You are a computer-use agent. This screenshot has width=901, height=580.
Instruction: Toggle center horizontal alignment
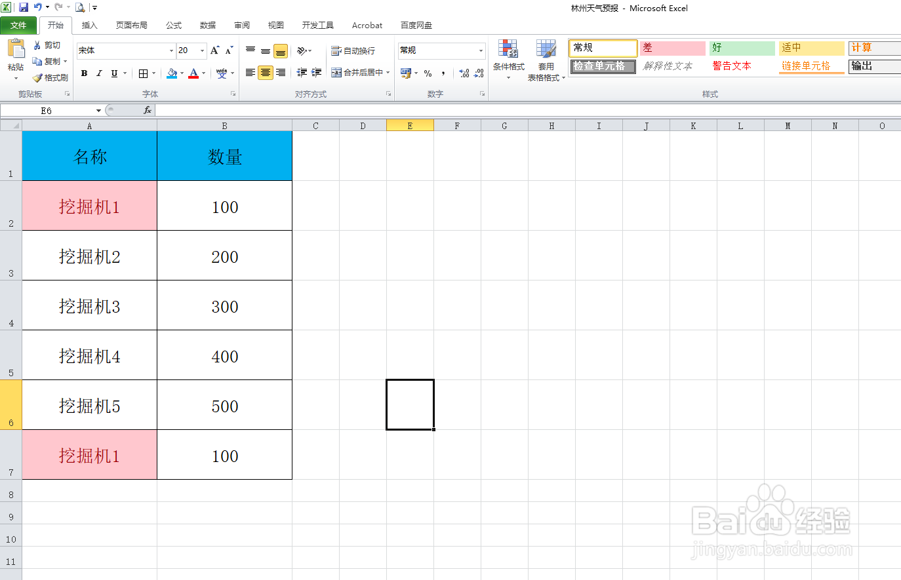tap(266, 73)
